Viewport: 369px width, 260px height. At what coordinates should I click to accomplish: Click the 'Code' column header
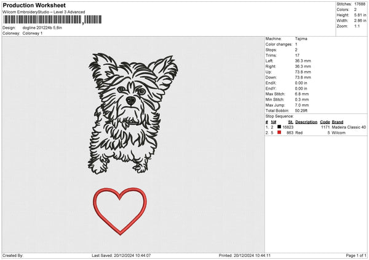coord(325,122)
